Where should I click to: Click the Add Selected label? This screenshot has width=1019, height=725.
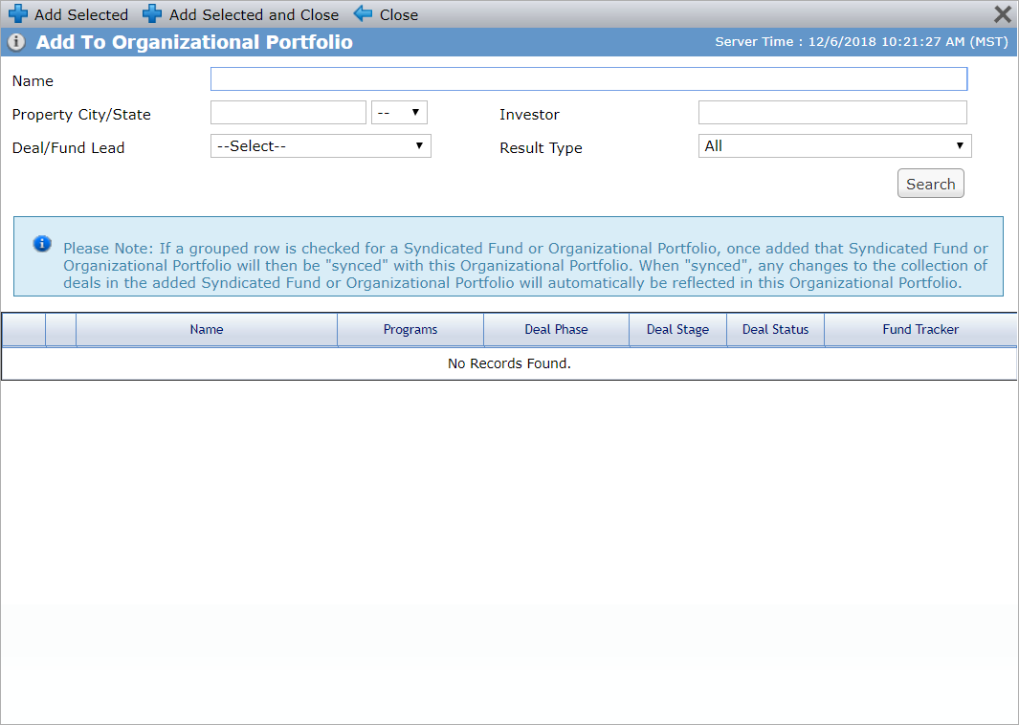pos(81,14)
